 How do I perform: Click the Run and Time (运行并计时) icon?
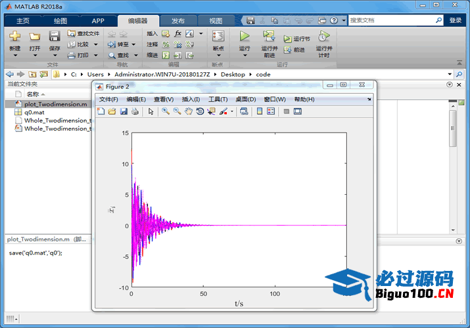(323, 36)
